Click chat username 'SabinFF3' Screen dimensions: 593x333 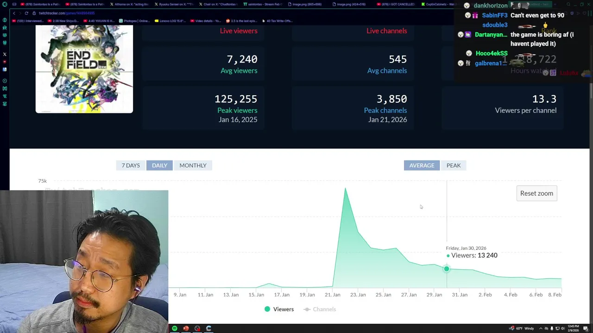coord(495,15)
